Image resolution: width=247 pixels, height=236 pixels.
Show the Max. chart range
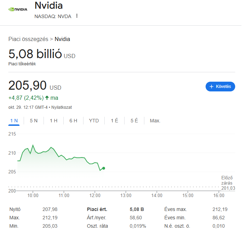[x=155, y=121]
